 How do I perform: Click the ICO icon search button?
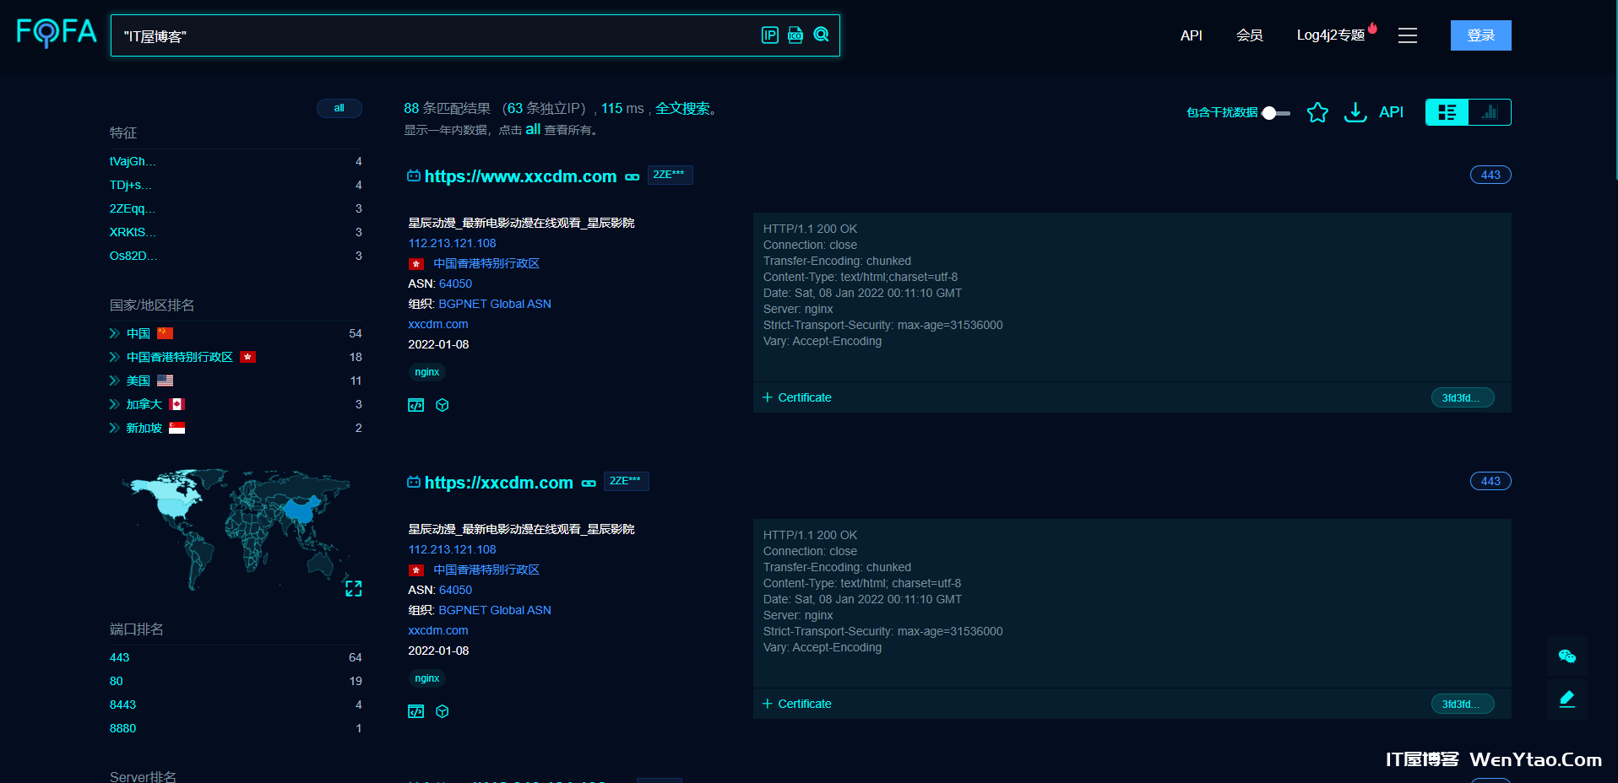click(x=795, y=35)
